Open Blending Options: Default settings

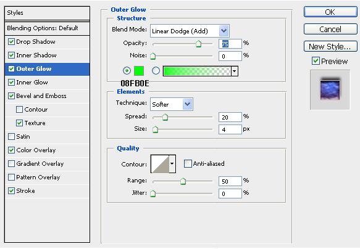pyautogui.click(x=47, y=28)
